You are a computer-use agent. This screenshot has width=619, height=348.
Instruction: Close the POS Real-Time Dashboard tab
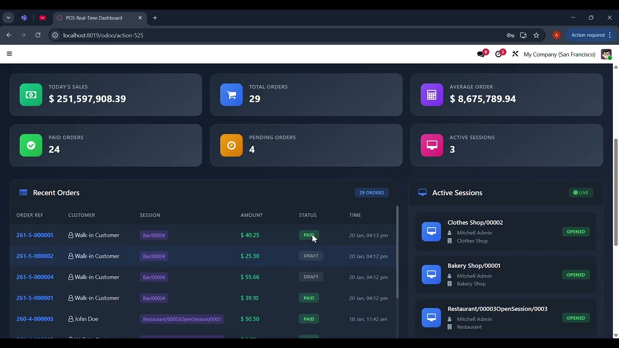[140, 18]
